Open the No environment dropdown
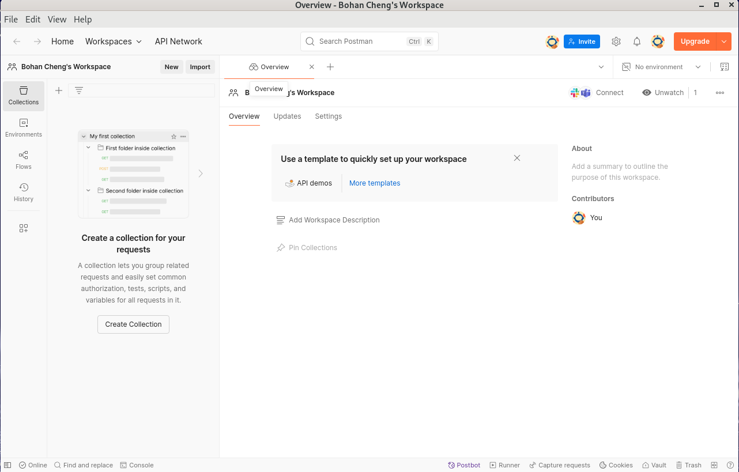 pyautogui.click(x=661, y=67)
